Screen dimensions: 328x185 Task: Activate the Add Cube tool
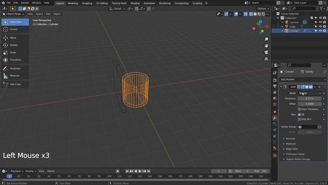[x=15, y=84]
